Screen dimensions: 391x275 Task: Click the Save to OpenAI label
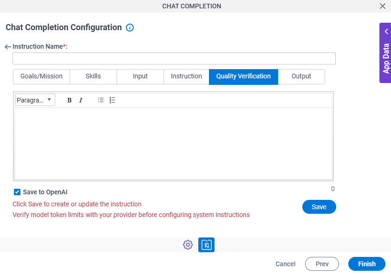(45, 192)
